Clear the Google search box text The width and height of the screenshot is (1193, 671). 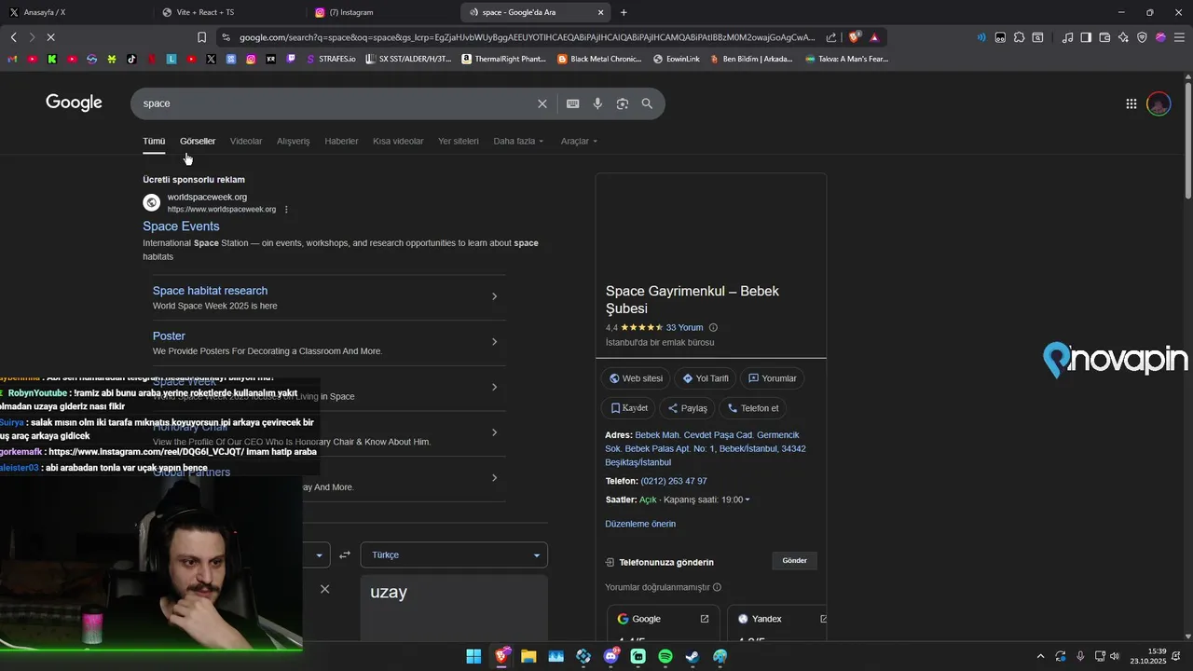542,103
